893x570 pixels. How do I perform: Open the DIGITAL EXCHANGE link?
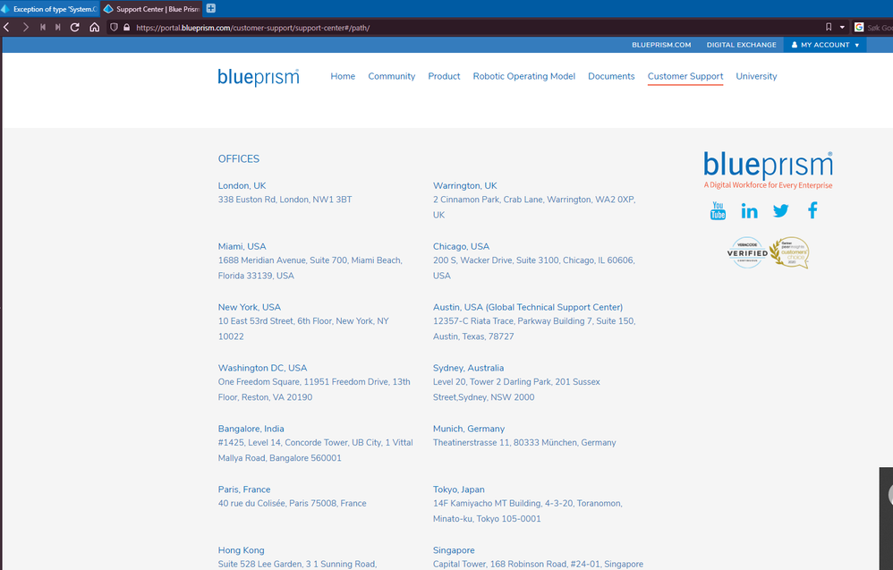point(741,44)
